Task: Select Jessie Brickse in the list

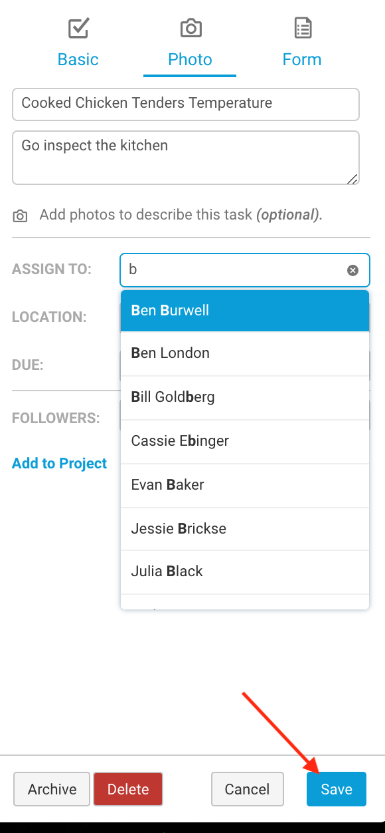Action: coord(245,529)
